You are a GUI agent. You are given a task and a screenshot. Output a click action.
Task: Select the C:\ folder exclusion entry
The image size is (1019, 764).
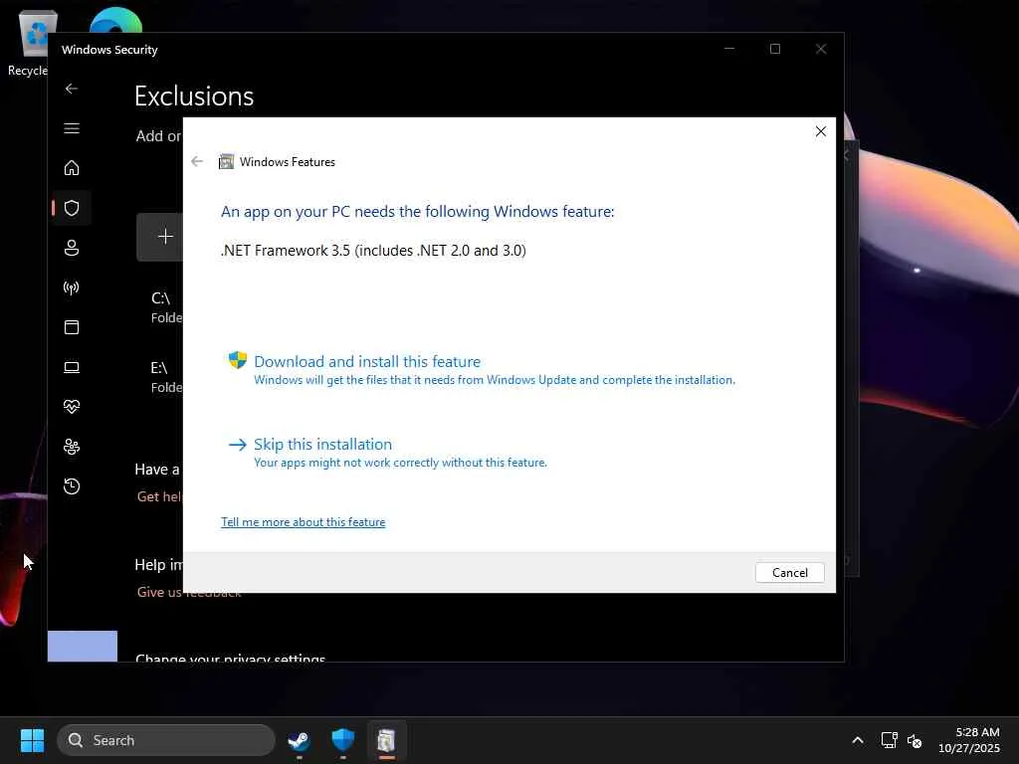(x=167, y=307)
